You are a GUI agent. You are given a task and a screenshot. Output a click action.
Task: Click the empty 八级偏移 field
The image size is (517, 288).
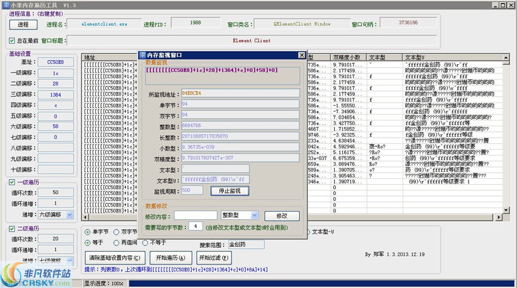point(56,148)
